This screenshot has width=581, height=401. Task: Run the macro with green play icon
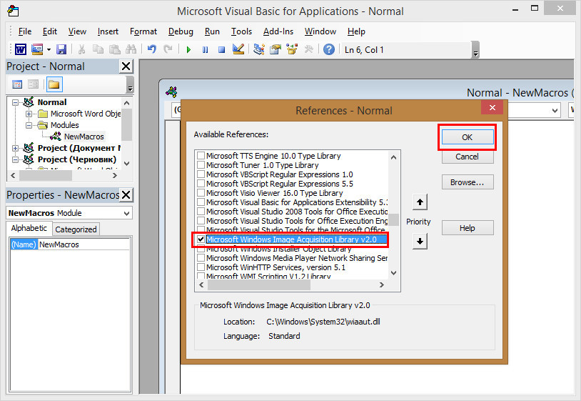188,49
